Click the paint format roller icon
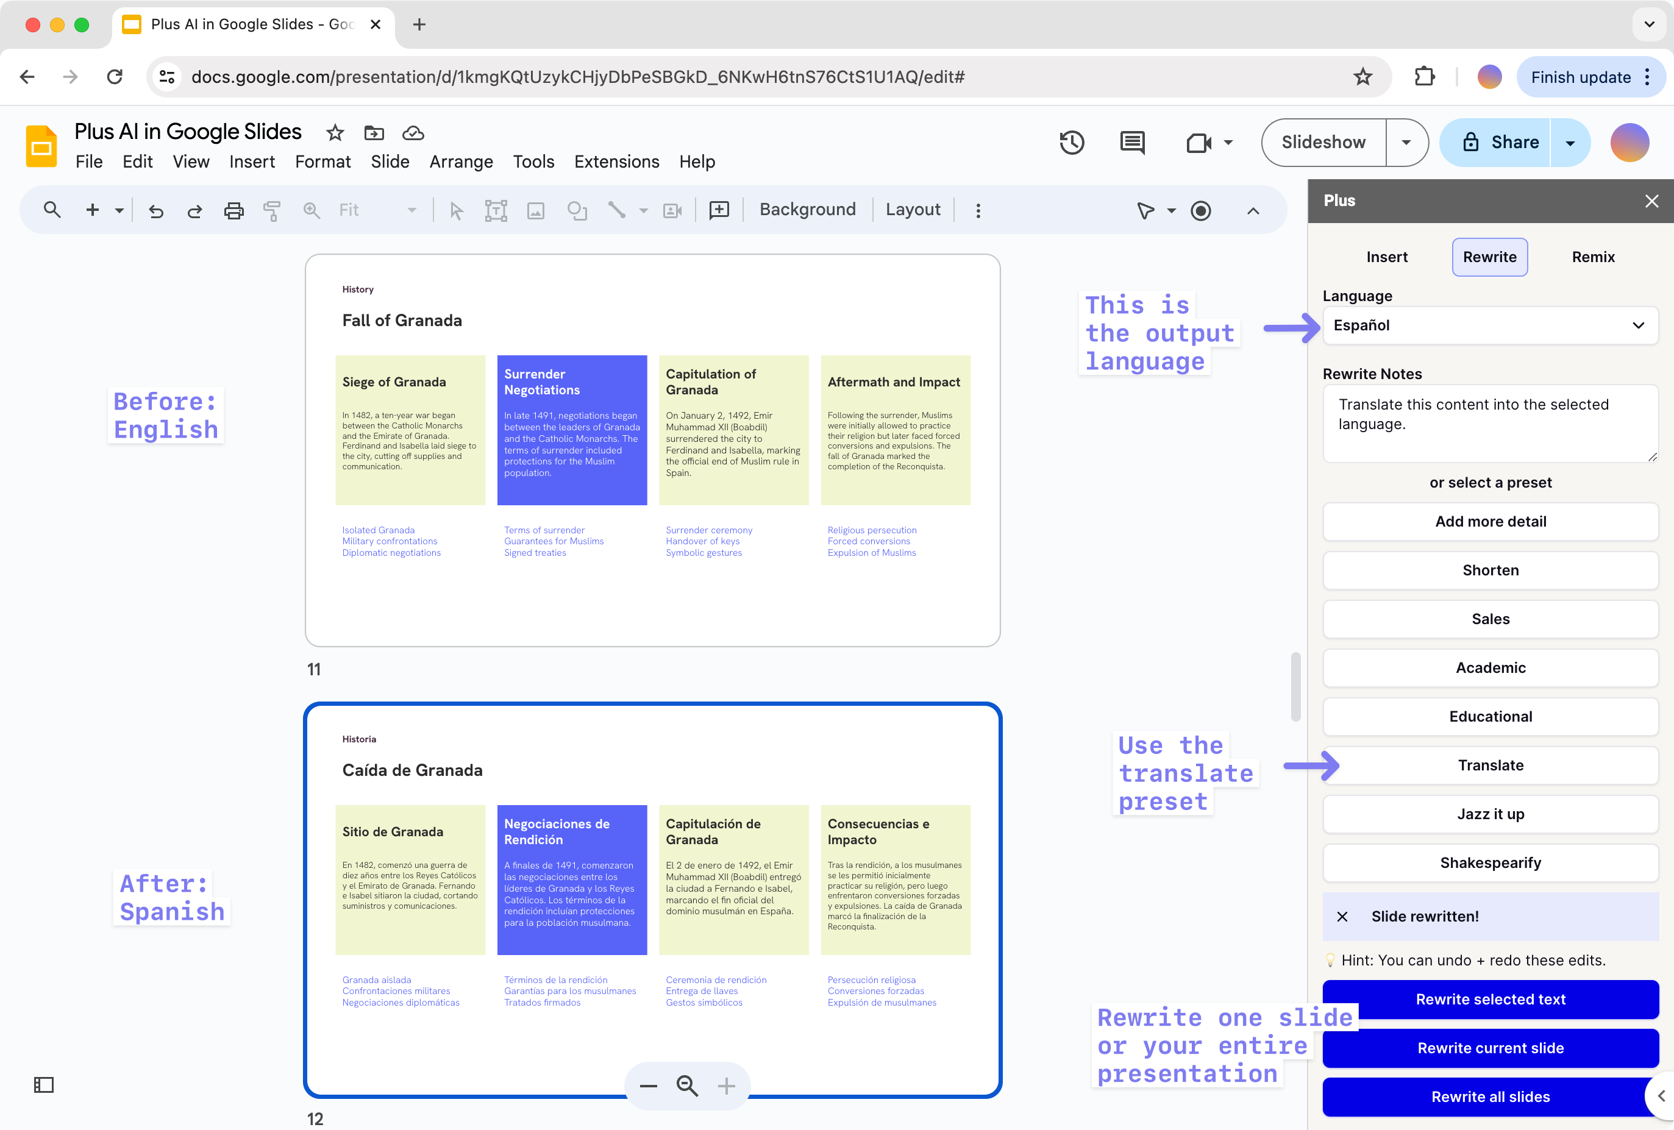This screenshot has width=1674, height=1130. click(271, 210)
